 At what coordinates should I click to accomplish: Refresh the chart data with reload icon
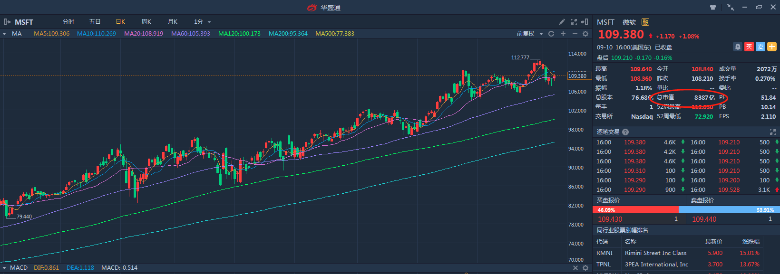pos(551,34)
